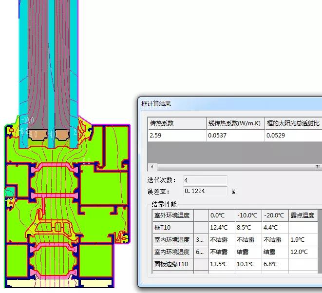Click the -20.0℃ column header

275,215
